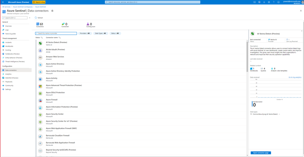The width and height of the screenshot is (304, 157).
Task: Open the Data Types : All filter
Action: (x=100, y=34)
